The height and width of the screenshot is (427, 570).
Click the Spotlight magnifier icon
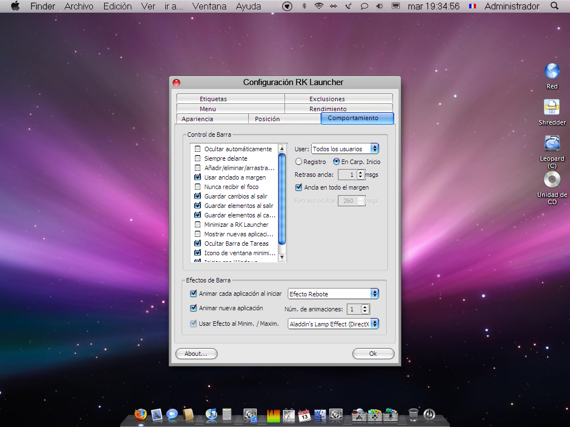(554, 6)
